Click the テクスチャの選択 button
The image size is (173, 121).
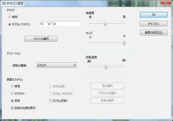click(107, 93)
